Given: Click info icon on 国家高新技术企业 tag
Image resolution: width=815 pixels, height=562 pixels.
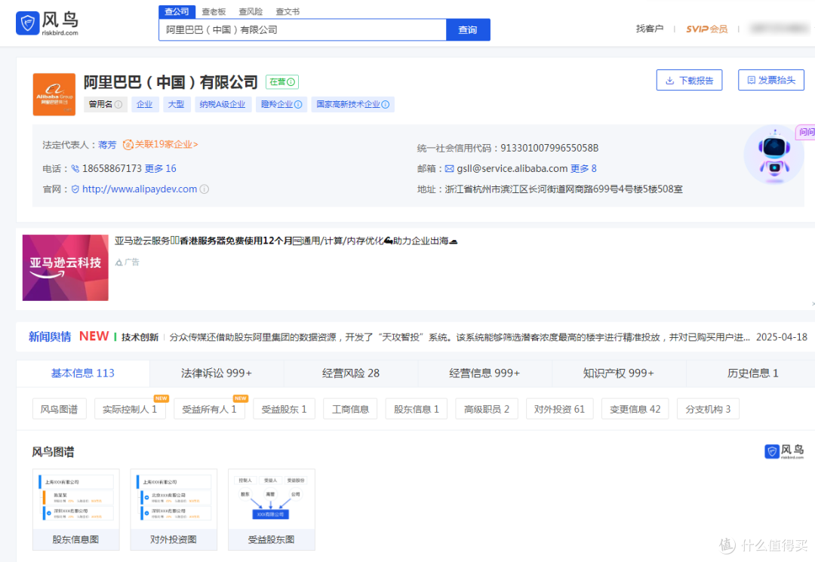Looking at the screenshot, I should tap(386, 104).
